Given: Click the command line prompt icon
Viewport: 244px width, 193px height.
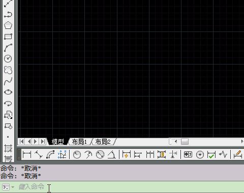Looking at the screenshot, I should (x=6, y=187).
